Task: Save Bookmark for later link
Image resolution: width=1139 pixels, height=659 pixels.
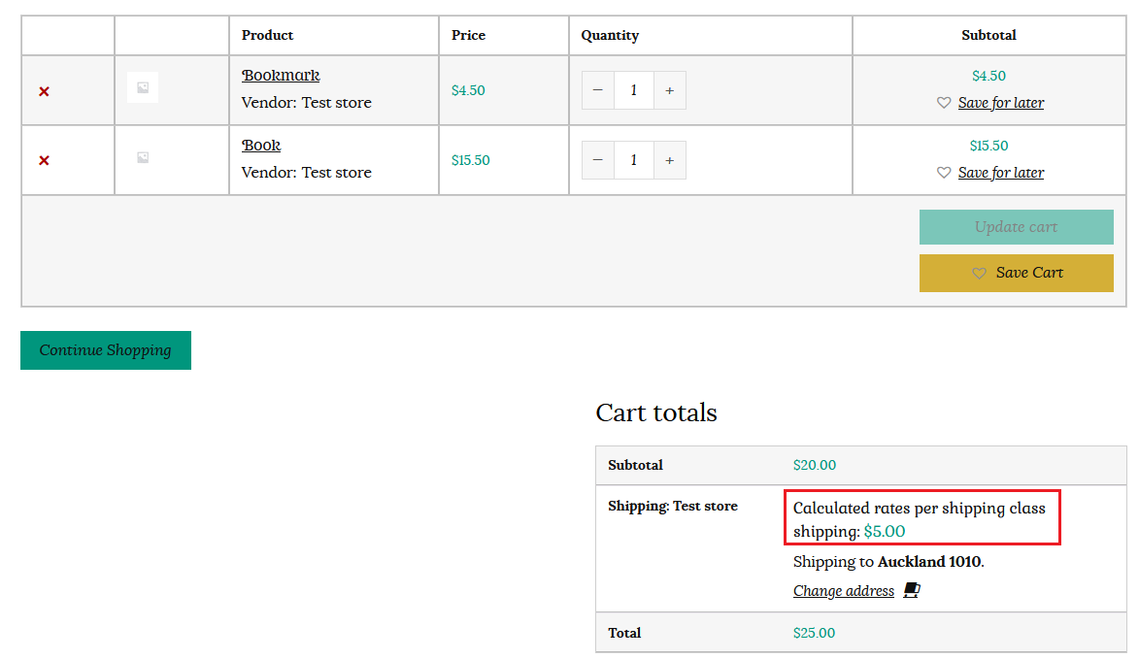Action: tap(1001, 103)
